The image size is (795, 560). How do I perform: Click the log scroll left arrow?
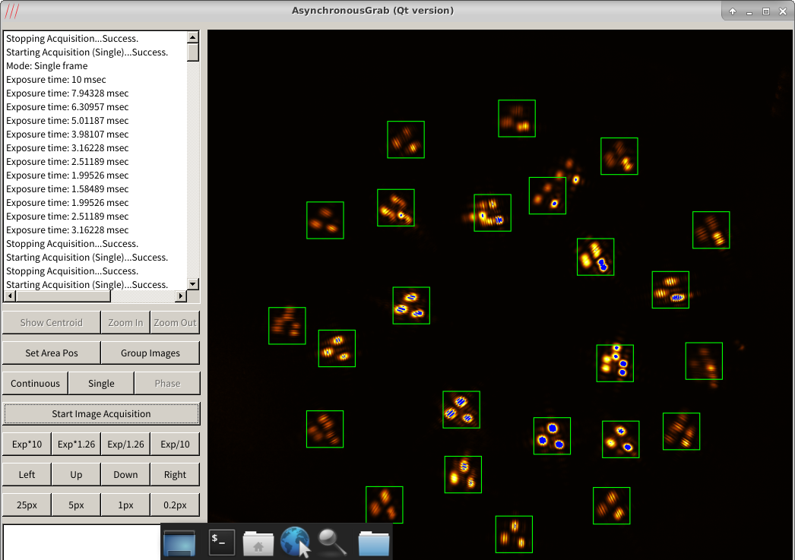[10, 296]
